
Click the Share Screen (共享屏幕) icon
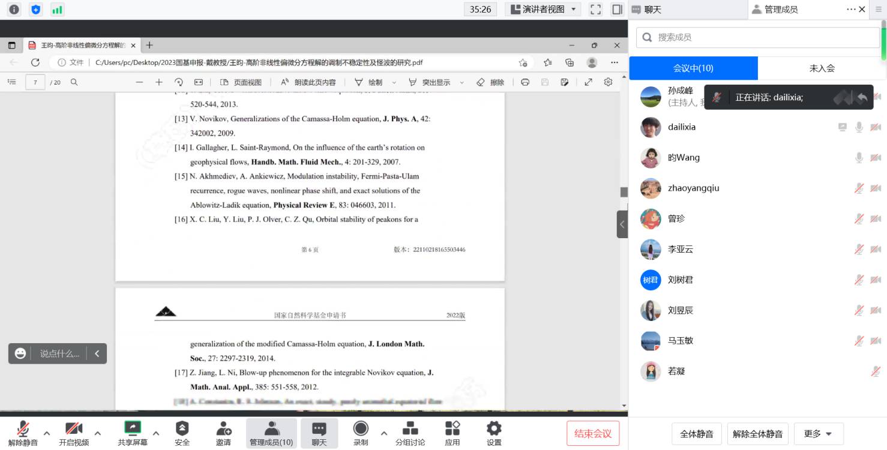(x=132, y=428)
